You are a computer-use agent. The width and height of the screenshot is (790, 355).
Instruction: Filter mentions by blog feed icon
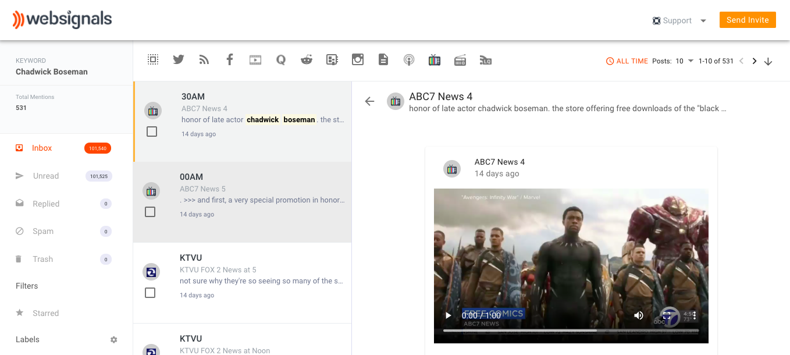[486, 60]
